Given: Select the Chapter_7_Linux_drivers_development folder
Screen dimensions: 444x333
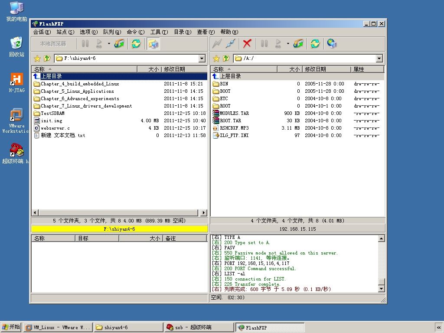Looking at the screenshot, I should [x=120, y=106].
